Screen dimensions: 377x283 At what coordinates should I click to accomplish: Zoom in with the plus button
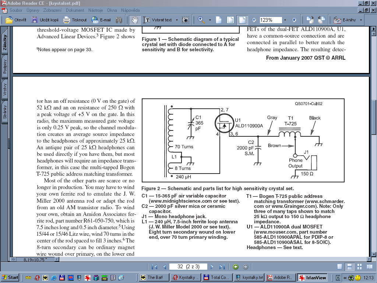coord(294,20)
